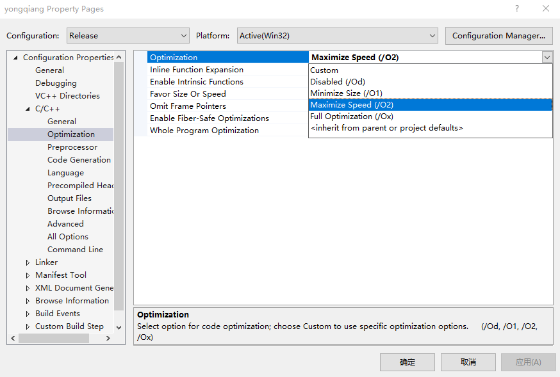The height and width of the screenshot is (377, 560).
Task: Click the 应用(A) Apply button
Action: point(528,362)
